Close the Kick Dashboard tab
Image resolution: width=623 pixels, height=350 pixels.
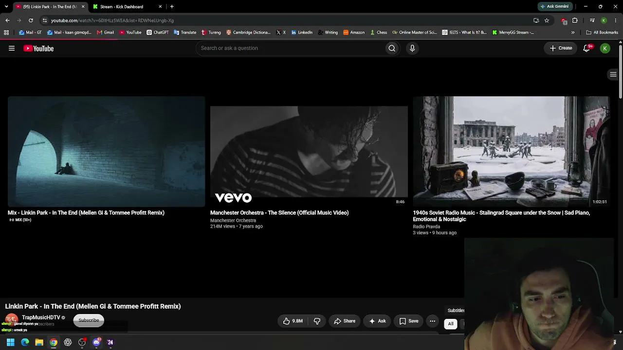(x=160, y=7)
